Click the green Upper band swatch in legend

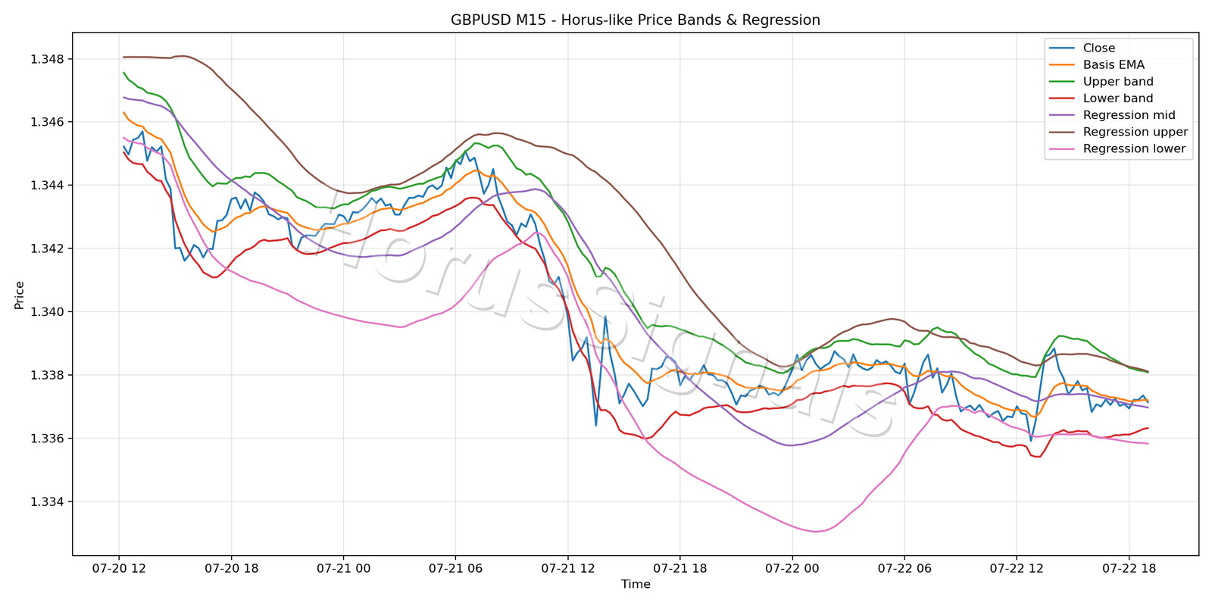[x=1062, y=82]
